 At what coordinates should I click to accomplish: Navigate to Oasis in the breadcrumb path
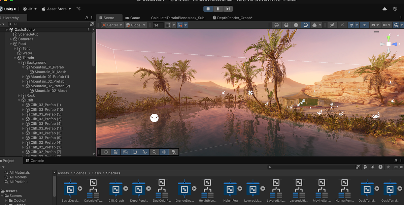(x=96, y=173)
